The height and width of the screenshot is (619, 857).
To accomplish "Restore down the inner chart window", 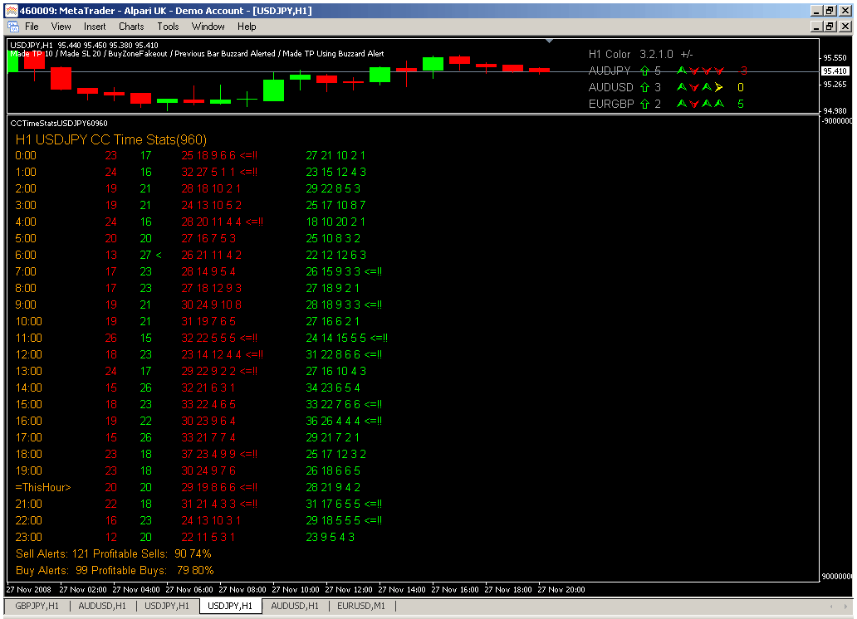I will click(x=830, y=27).
